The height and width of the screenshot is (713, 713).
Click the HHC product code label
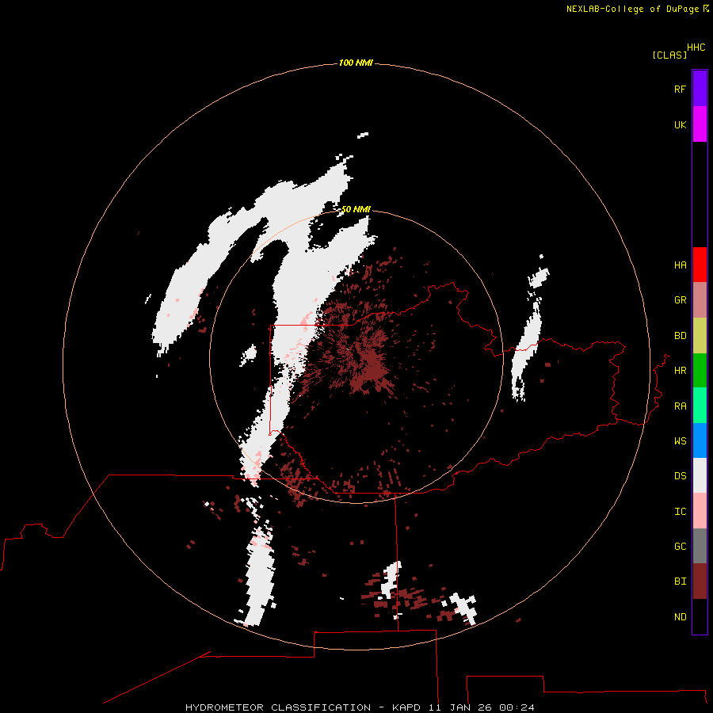click(x=696, y=48)
